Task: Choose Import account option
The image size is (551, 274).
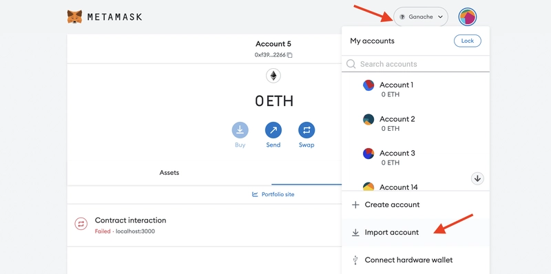Action: (x=415, y=232)
